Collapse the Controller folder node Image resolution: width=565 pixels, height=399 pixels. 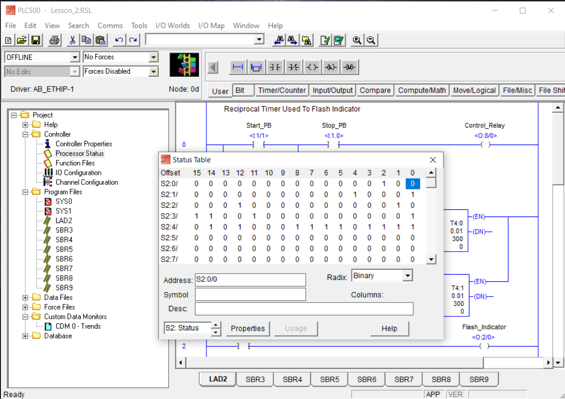25,134
